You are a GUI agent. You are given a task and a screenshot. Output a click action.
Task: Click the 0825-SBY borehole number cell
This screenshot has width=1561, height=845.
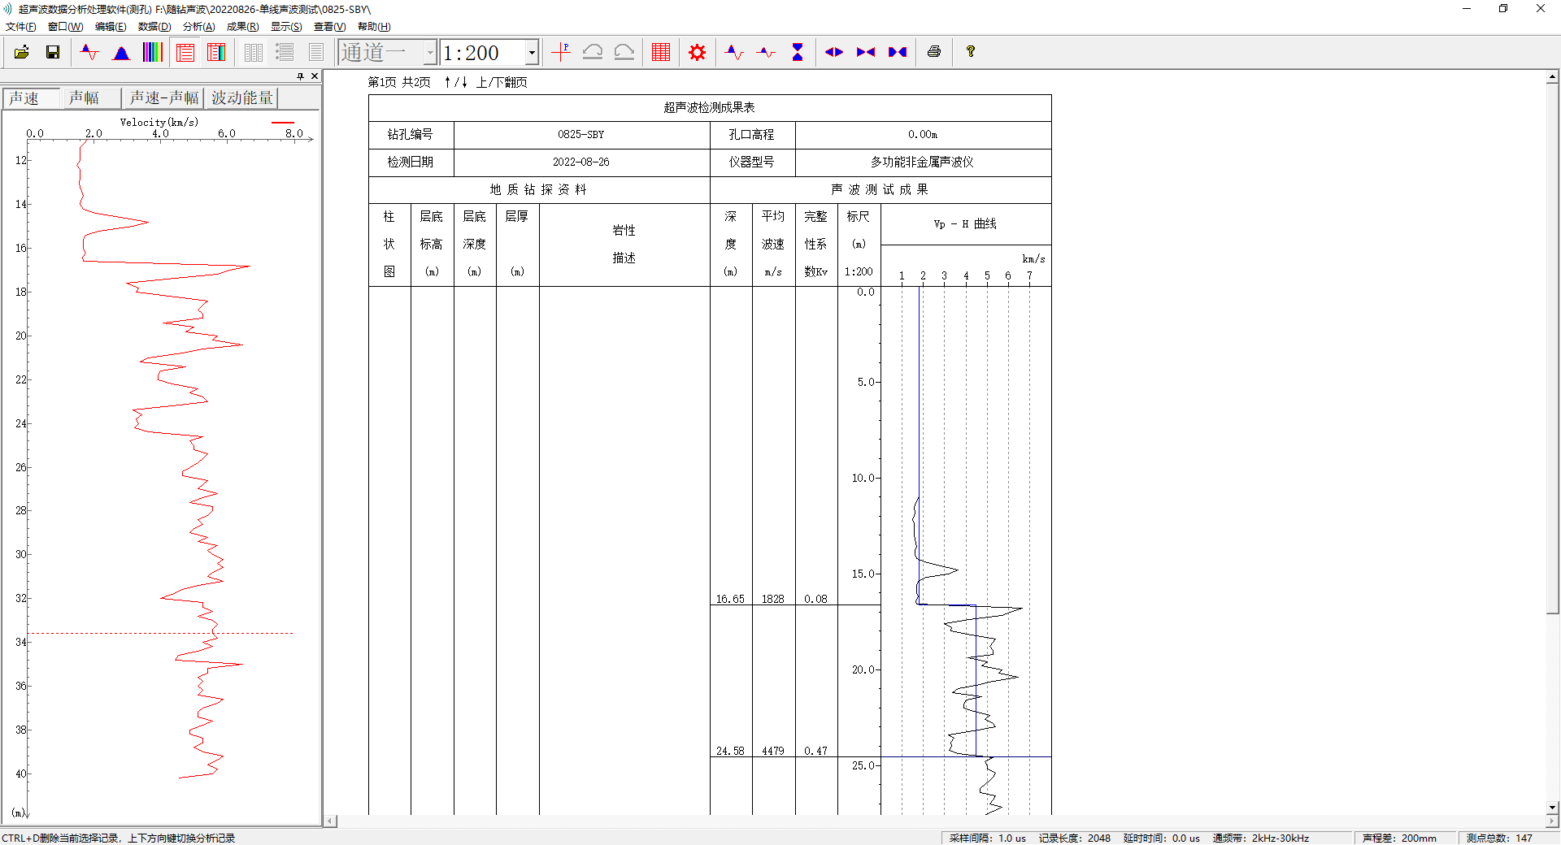580,135
